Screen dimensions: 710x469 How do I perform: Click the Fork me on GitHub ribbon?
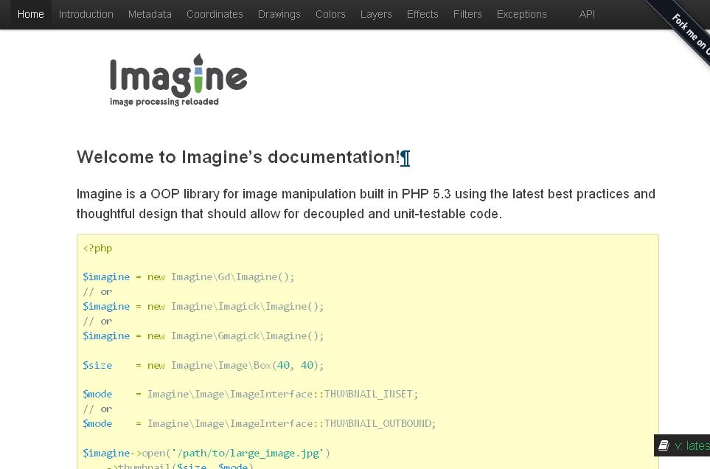tap(689, 31)
